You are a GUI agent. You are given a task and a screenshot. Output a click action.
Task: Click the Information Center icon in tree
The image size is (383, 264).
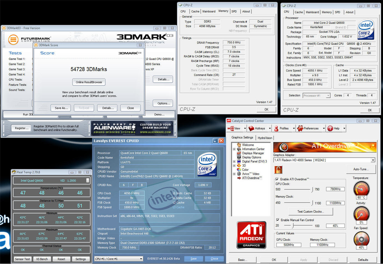click(x=239, y=149)
